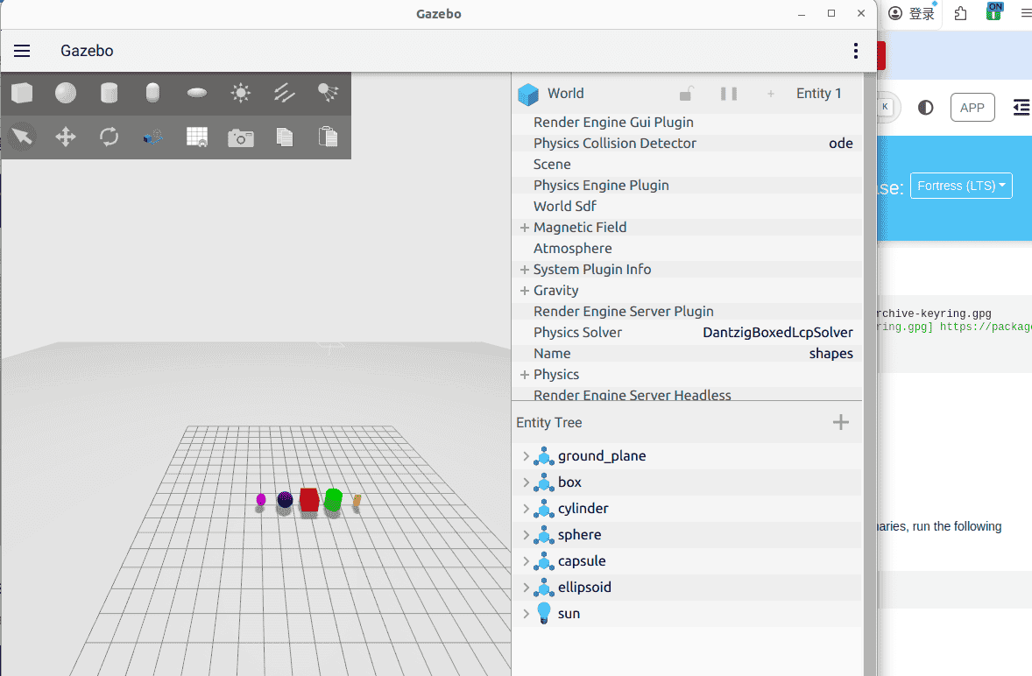Expand the cylinder entity in Entity Tree

click(526, 508)
